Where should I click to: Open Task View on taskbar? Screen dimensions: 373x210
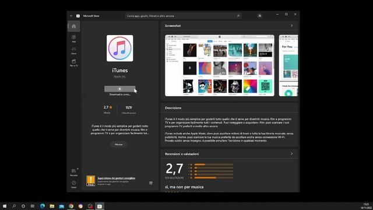[x=33, y=206]
